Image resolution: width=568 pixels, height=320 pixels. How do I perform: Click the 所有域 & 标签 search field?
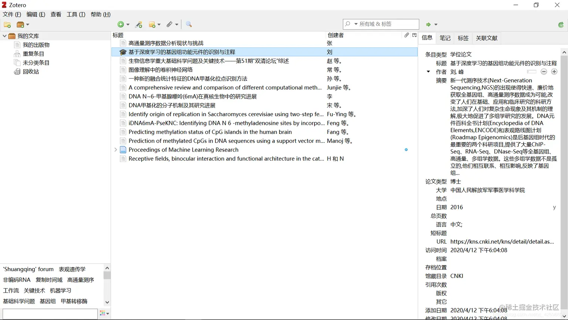(x=381, y=24)
